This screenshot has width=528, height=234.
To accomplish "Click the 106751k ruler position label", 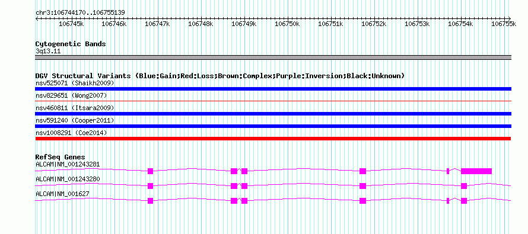I will click(330, 24).
